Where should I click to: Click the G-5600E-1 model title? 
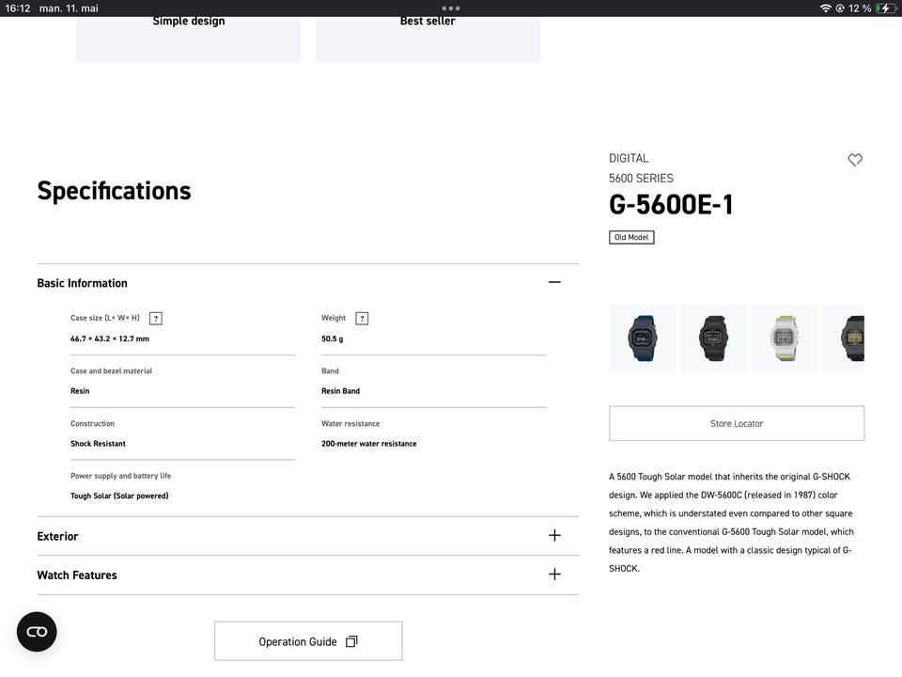[x=671, y=204]
